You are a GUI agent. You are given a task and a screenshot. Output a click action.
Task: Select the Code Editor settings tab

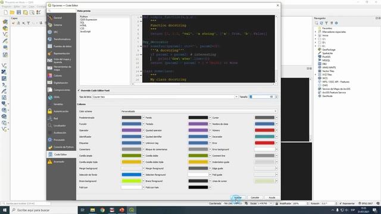click(x=61, y=155)
